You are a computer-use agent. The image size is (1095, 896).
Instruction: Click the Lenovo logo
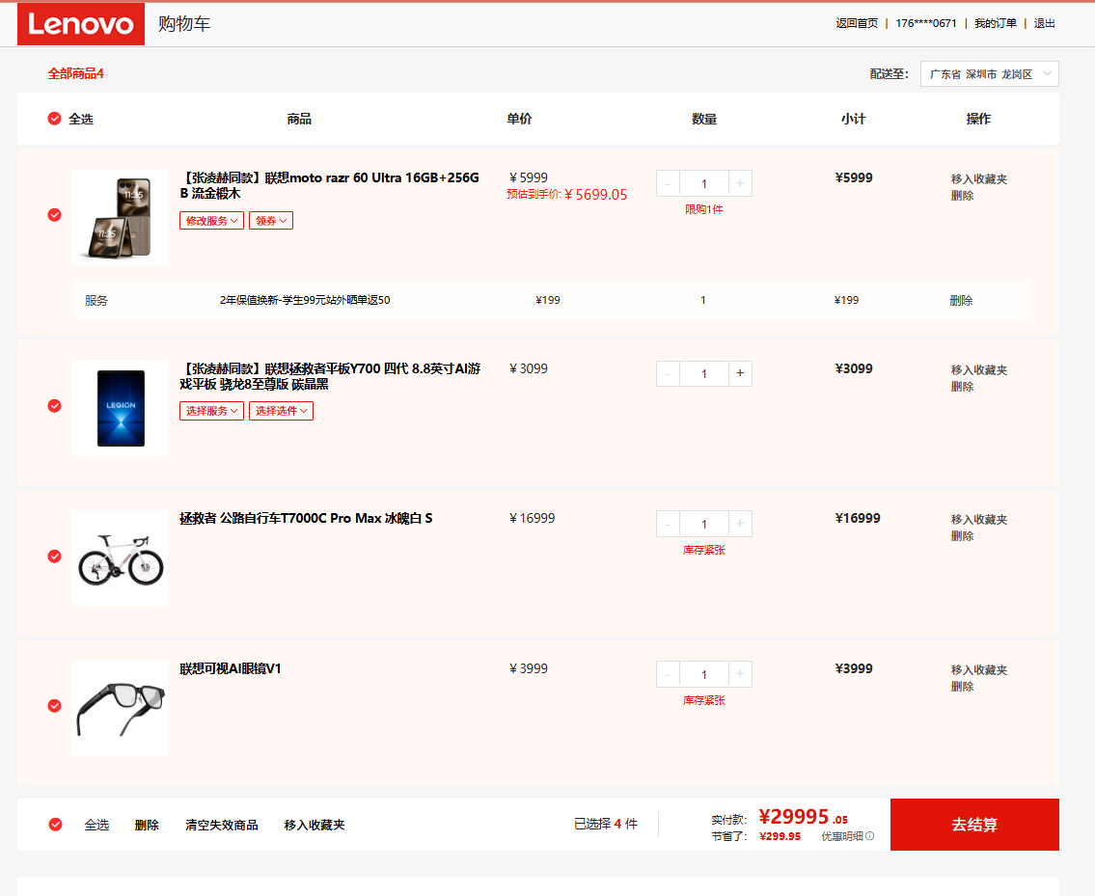[81, 24]
